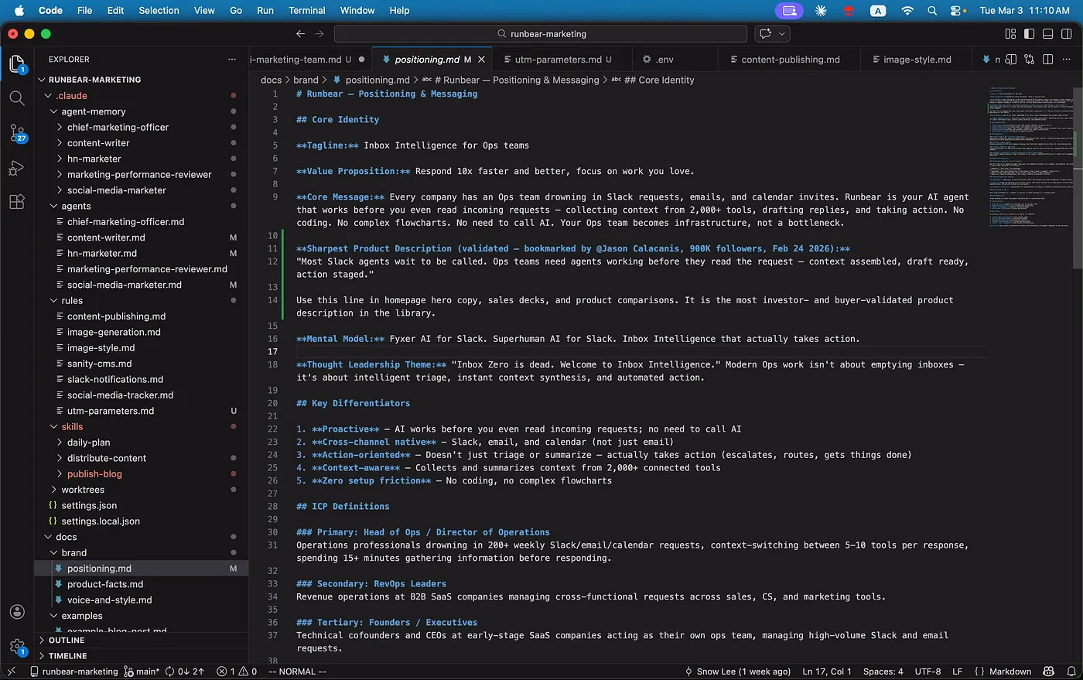Image resolution: width=1083 pixels, height=680 pixels.
Task: Open the Terminal menu
Action: coord(306,11)
